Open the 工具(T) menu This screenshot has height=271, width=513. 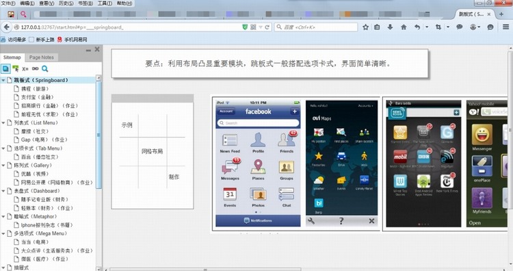click(x=105, y=3)
